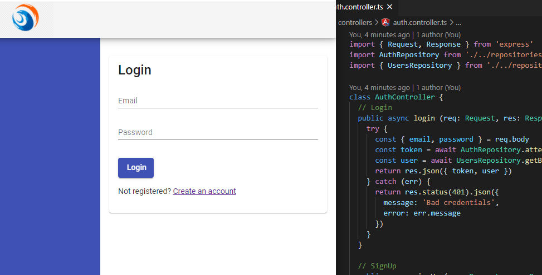Click the login method name in code

(423, 118)
